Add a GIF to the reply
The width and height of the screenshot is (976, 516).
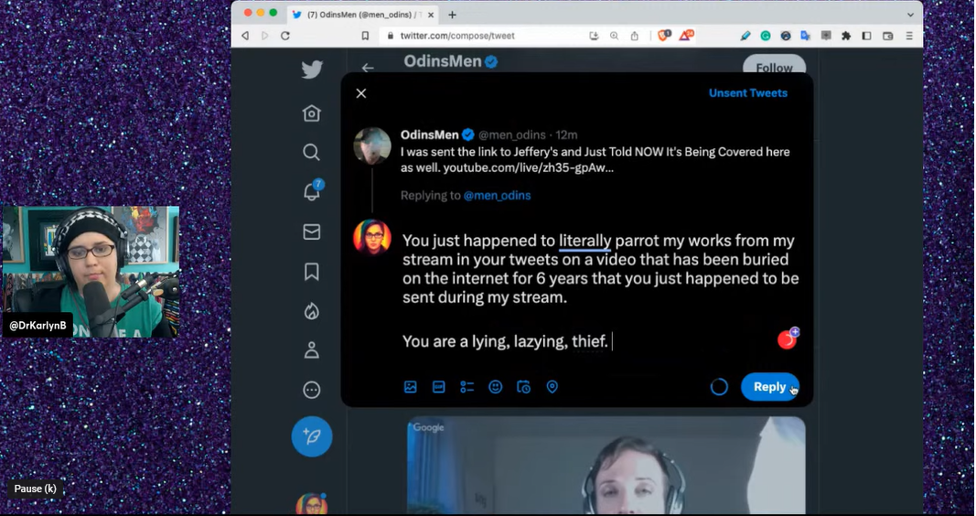point(439,387)
